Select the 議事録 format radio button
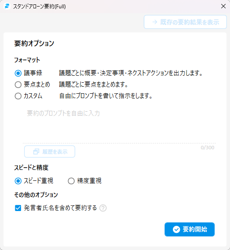This screenshot has width=230, height=250. (18, 73)
